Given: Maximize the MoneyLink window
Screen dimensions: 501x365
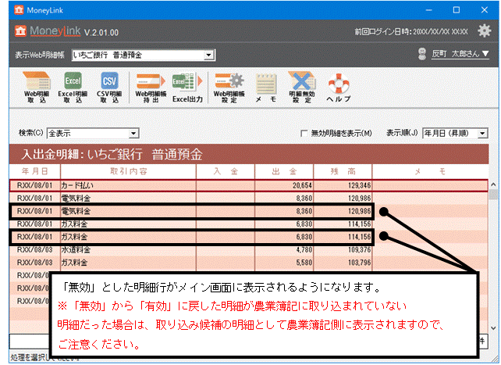Looking at the screenshot, I should [x=457, y=10].
